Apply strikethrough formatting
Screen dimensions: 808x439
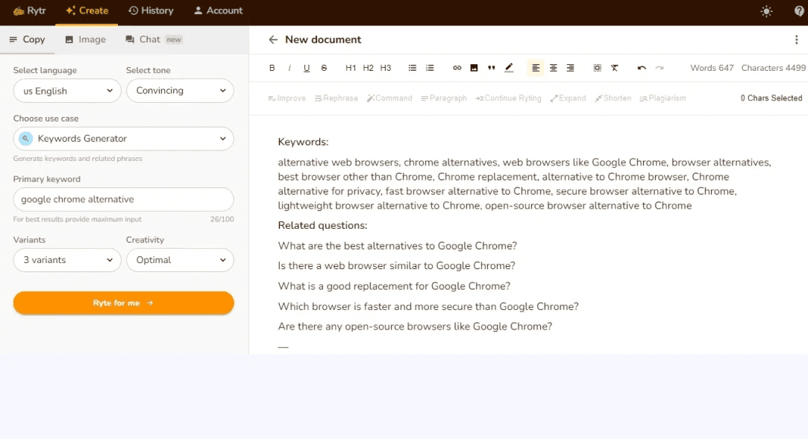point(324,68)
